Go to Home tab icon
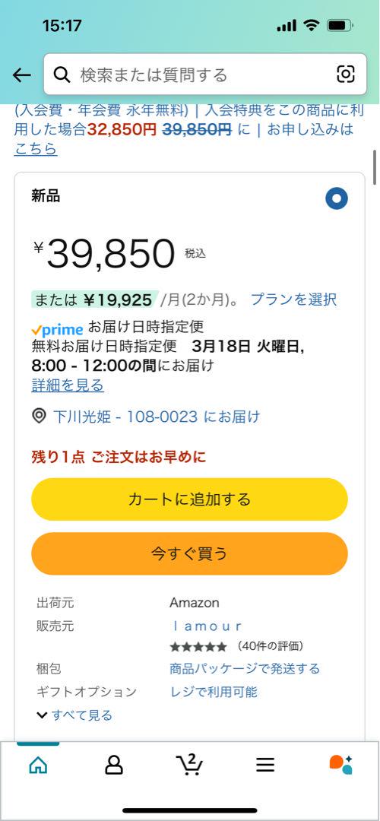 38,765
